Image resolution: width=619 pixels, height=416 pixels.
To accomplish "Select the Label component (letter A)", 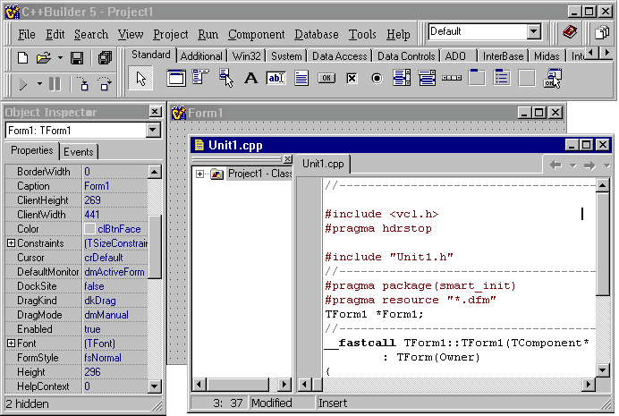I will 250,78.
